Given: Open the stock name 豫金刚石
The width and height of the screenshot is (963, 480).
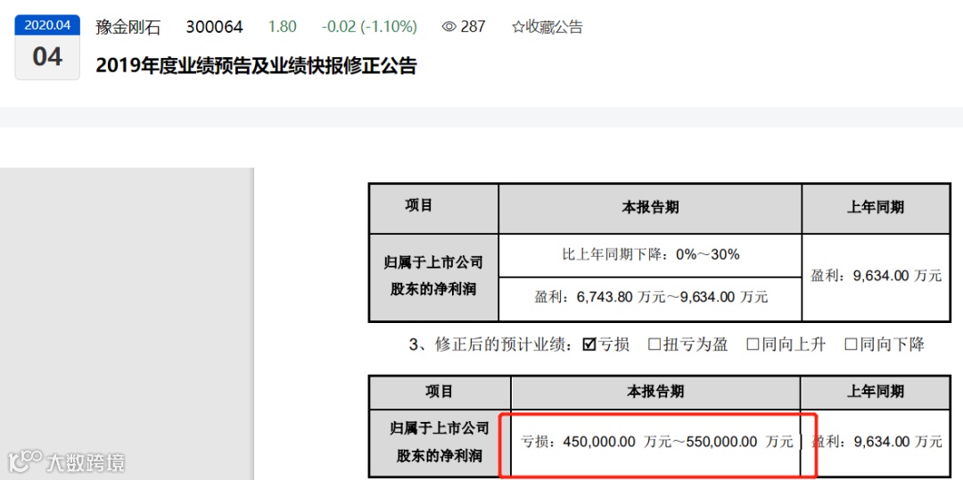Looking at the screenshot, I should pos(128,27).
